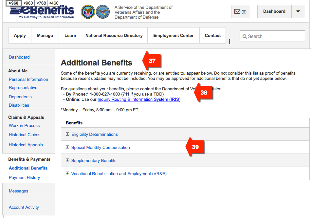Click Special Monthly Compensation link text
This screenshot has width=311, height=218.
pyautogui.click(x=101, y=147)
